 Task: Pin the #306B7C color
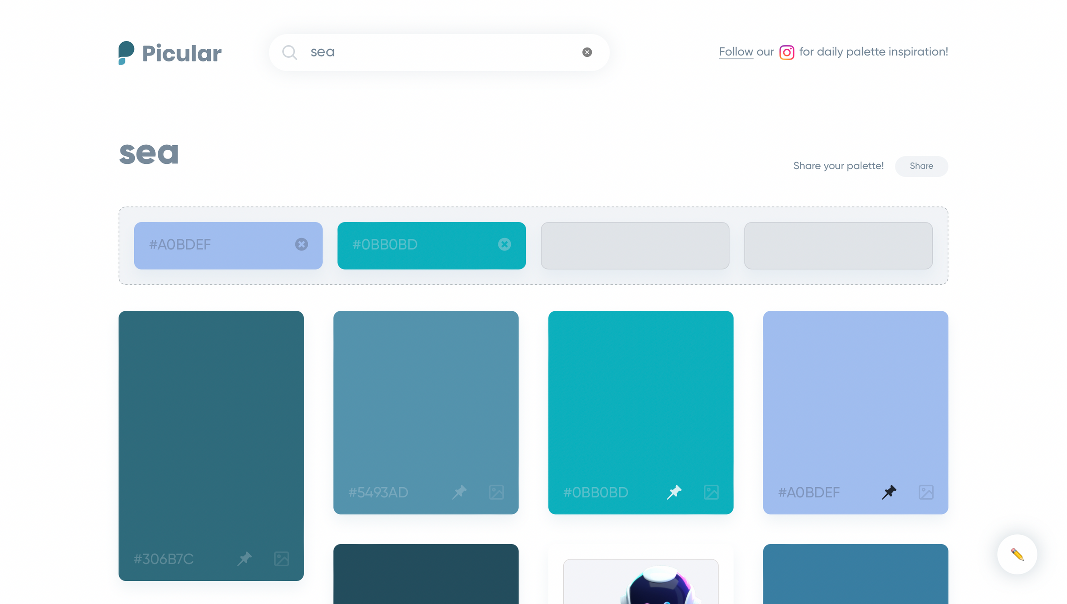pos(245,558)
